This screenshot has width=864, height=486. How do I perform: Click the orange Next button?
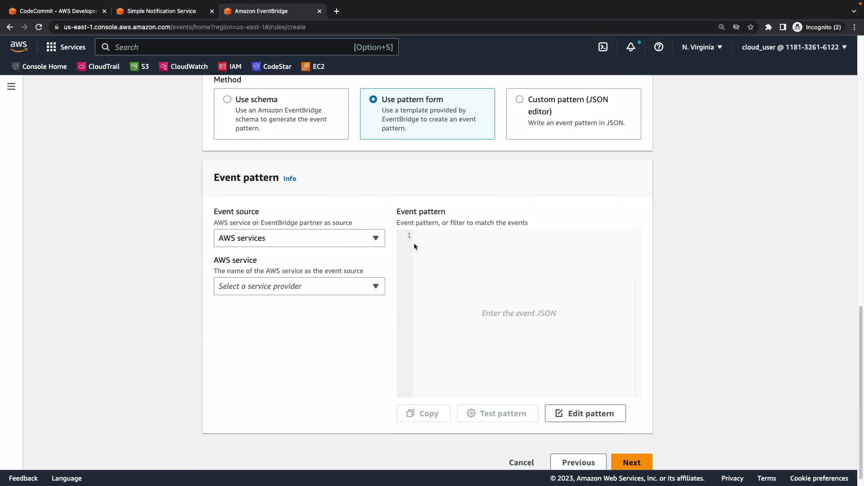point(631,462)
